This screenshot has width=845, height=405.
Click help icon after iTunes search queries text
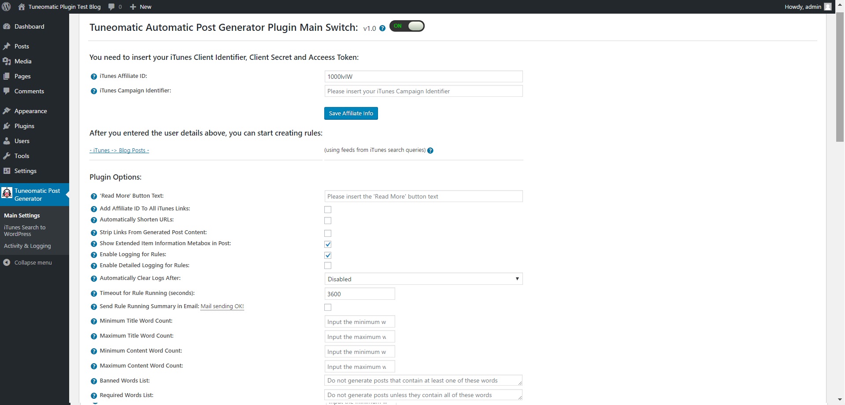click(430, 151)
